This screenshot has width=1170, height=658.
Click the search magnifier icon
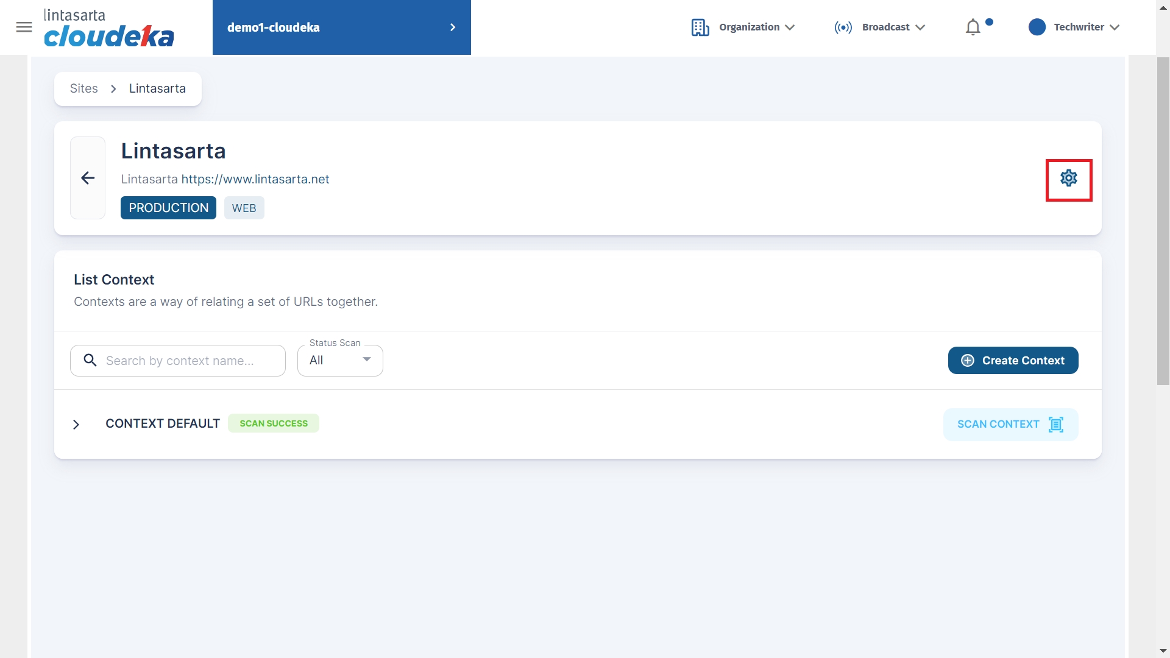pyautogui.click(x=90, y=361)
